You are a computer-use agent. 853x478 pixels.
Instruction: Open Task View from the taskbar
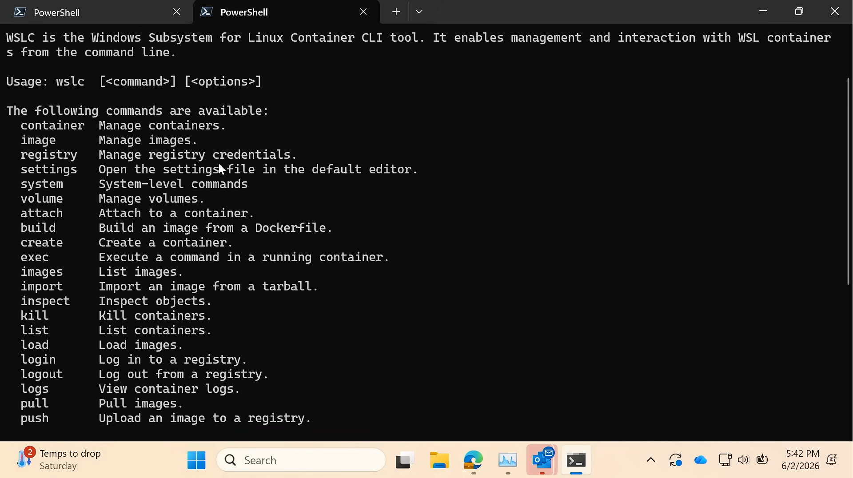pos(405,460)
